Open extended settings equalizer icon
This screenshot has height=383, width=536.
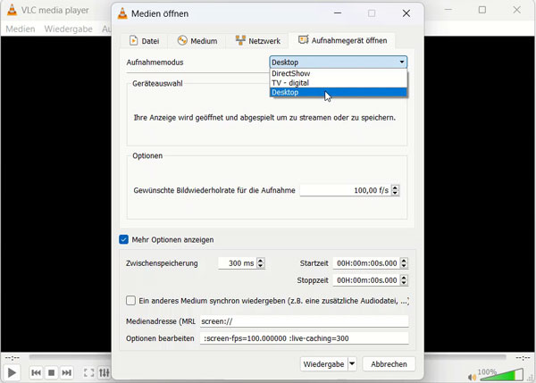[104, 372]
